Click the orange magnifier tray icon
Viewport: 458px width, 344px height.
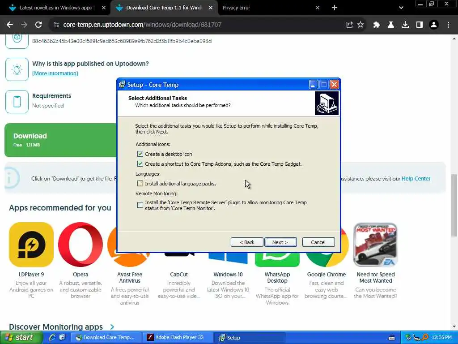coord(425,338)
